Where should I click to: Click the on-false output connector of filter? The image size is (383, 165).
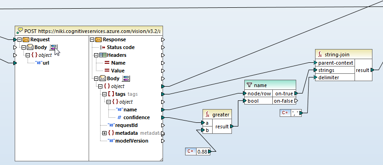[296, 101]
